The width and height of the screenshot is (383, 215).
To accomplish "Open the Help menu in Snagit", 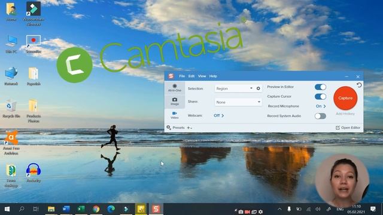I will point(213,76).
